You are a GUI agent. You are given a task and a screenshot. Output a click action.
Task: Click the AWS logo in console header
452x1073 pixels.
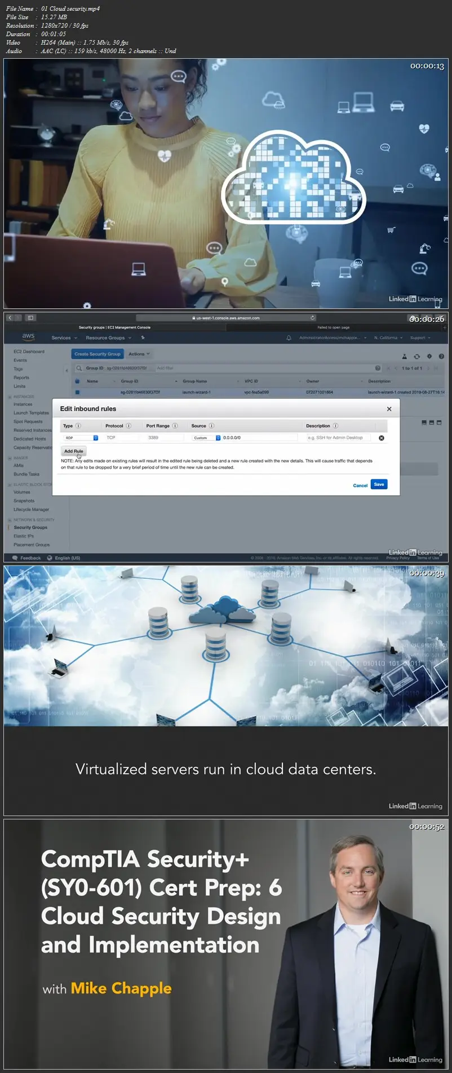(x=28, y=337)
